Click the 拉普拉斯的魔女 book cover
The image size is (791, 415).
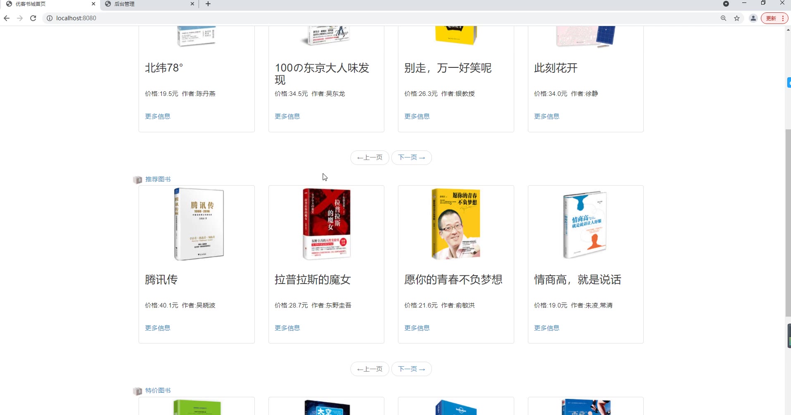(x=326, y=224)
